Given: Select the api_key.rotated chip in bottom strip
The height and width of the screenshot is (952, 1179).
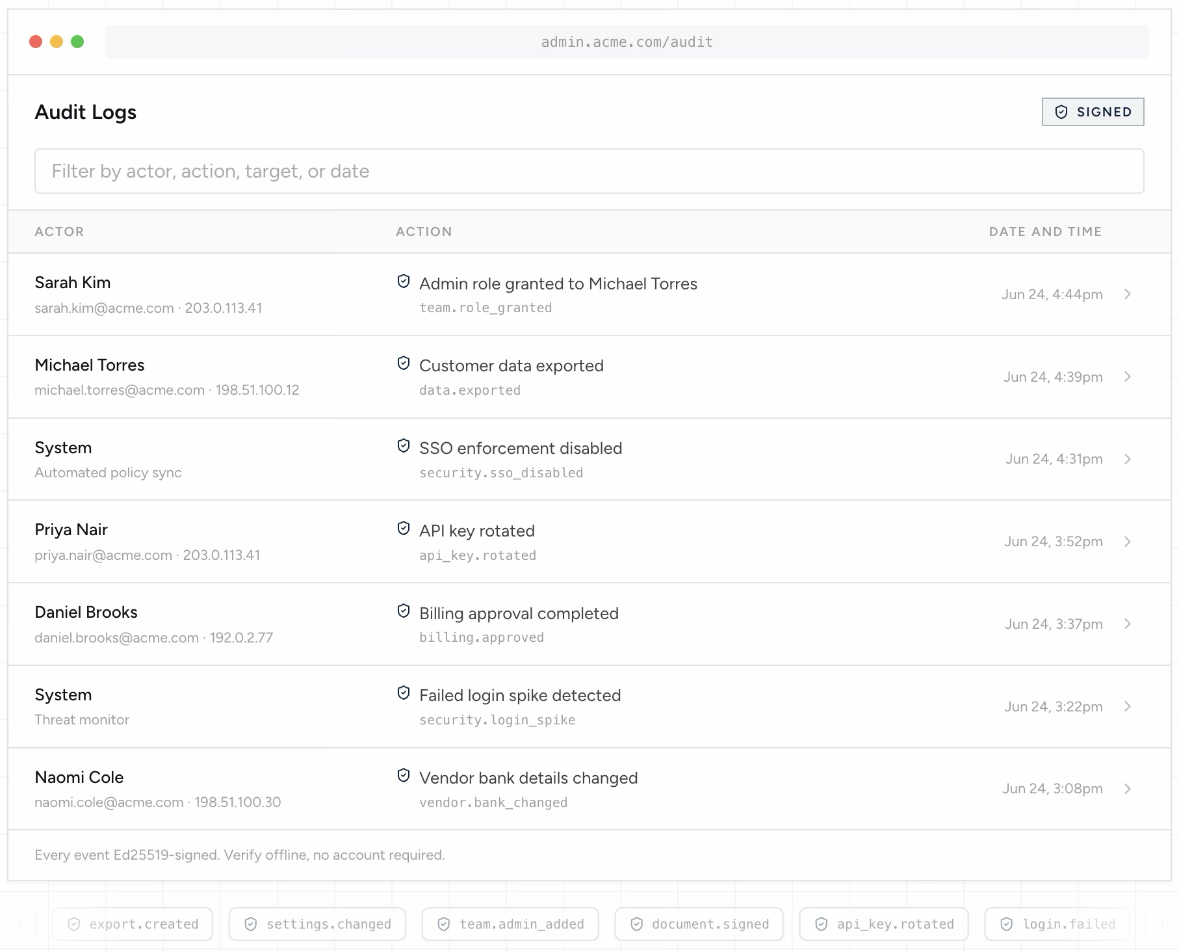Looking at the screenshot, I should 884,924.
